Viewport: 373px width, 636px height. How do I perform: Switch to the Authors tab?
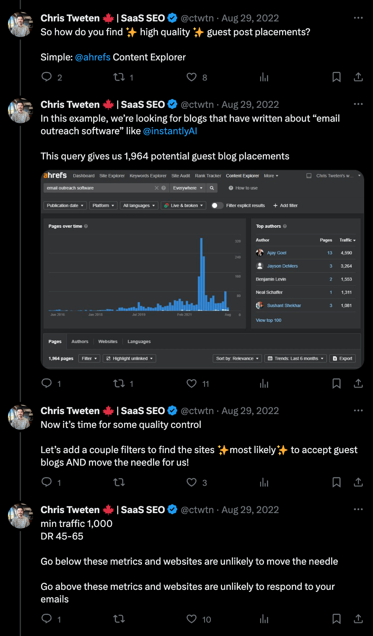[x=80, y=341]
